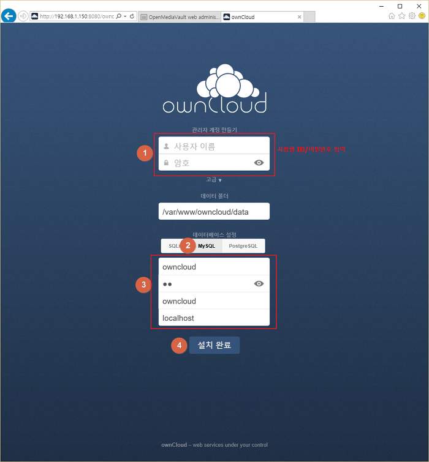Click the site favicon in address bar
Image resolution: width=429 pixels, height=462 pixels.
pos(35,16)
